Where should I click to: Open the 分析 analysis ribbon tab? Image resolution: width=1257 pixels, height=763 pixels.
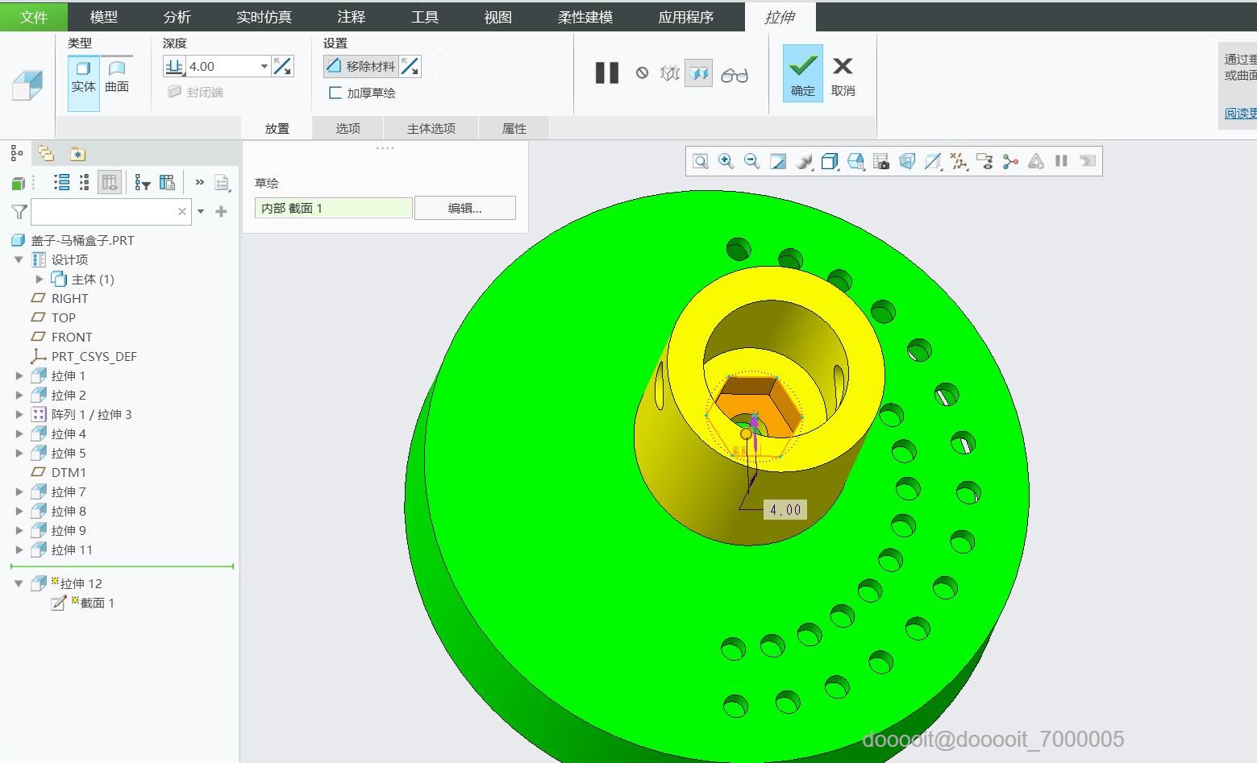[177, 16]
